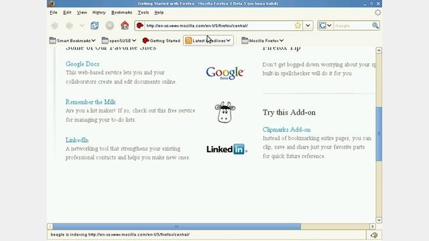Viewport: 429px width, 241px height.
Task: Click the Google search input field
Action: pyautogui.click(x=353, y=25)
